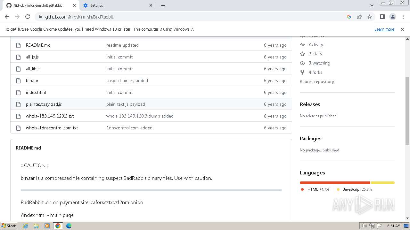Open the whois-183.149.120.3.txt file

50,116
